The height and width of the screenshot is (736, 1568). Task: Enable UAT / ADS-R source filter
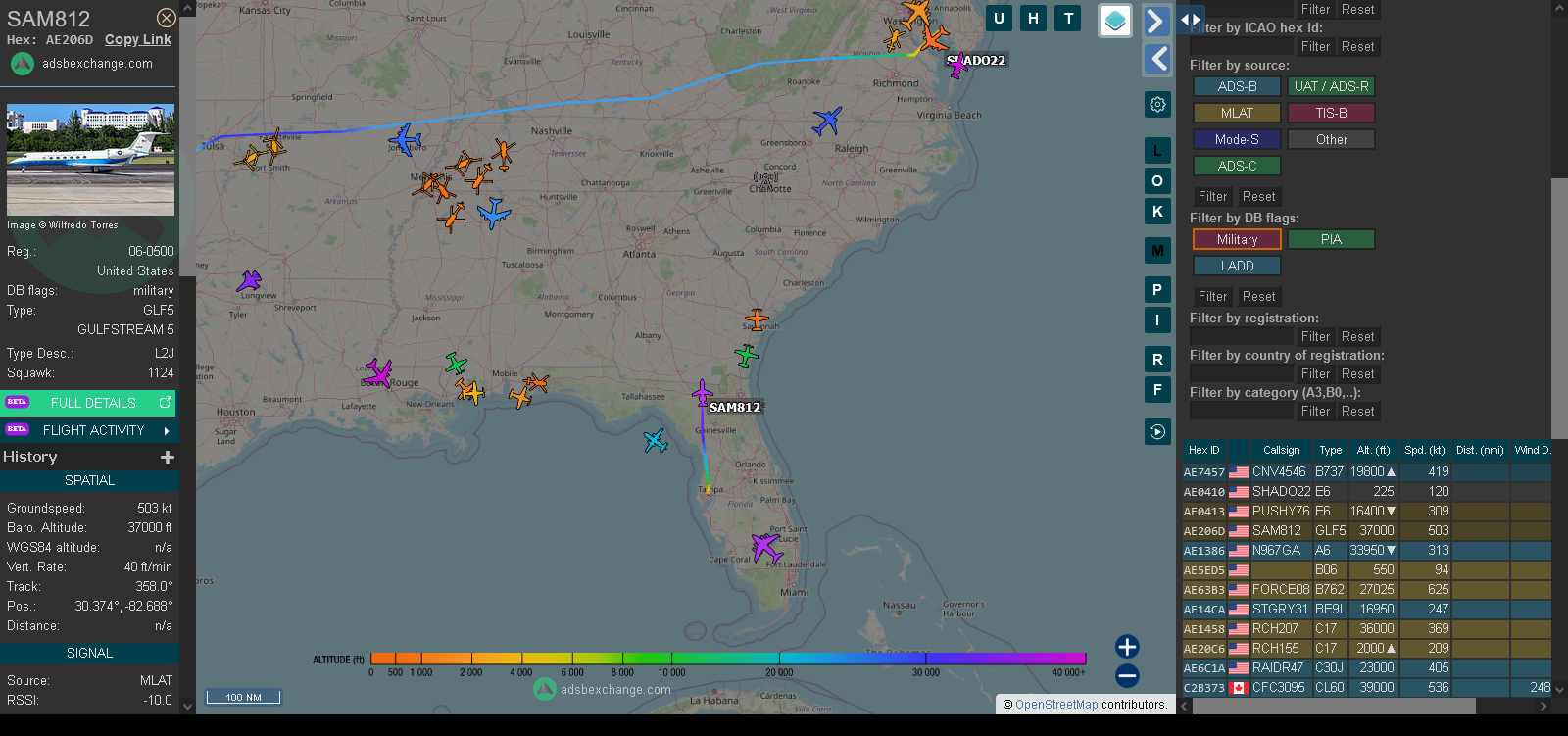(1331, 86)
